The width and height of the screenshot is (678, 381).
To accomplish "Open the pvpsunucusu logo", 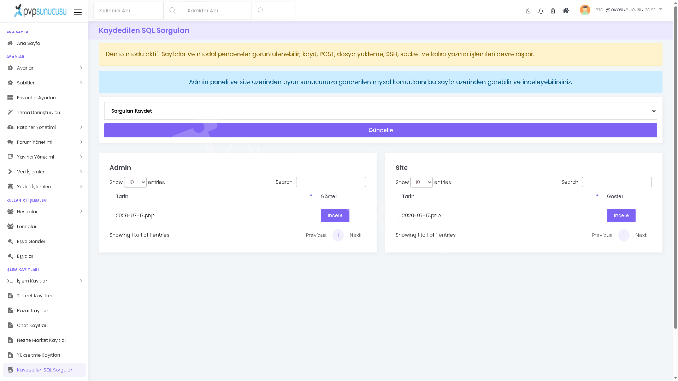I will 40,11.
